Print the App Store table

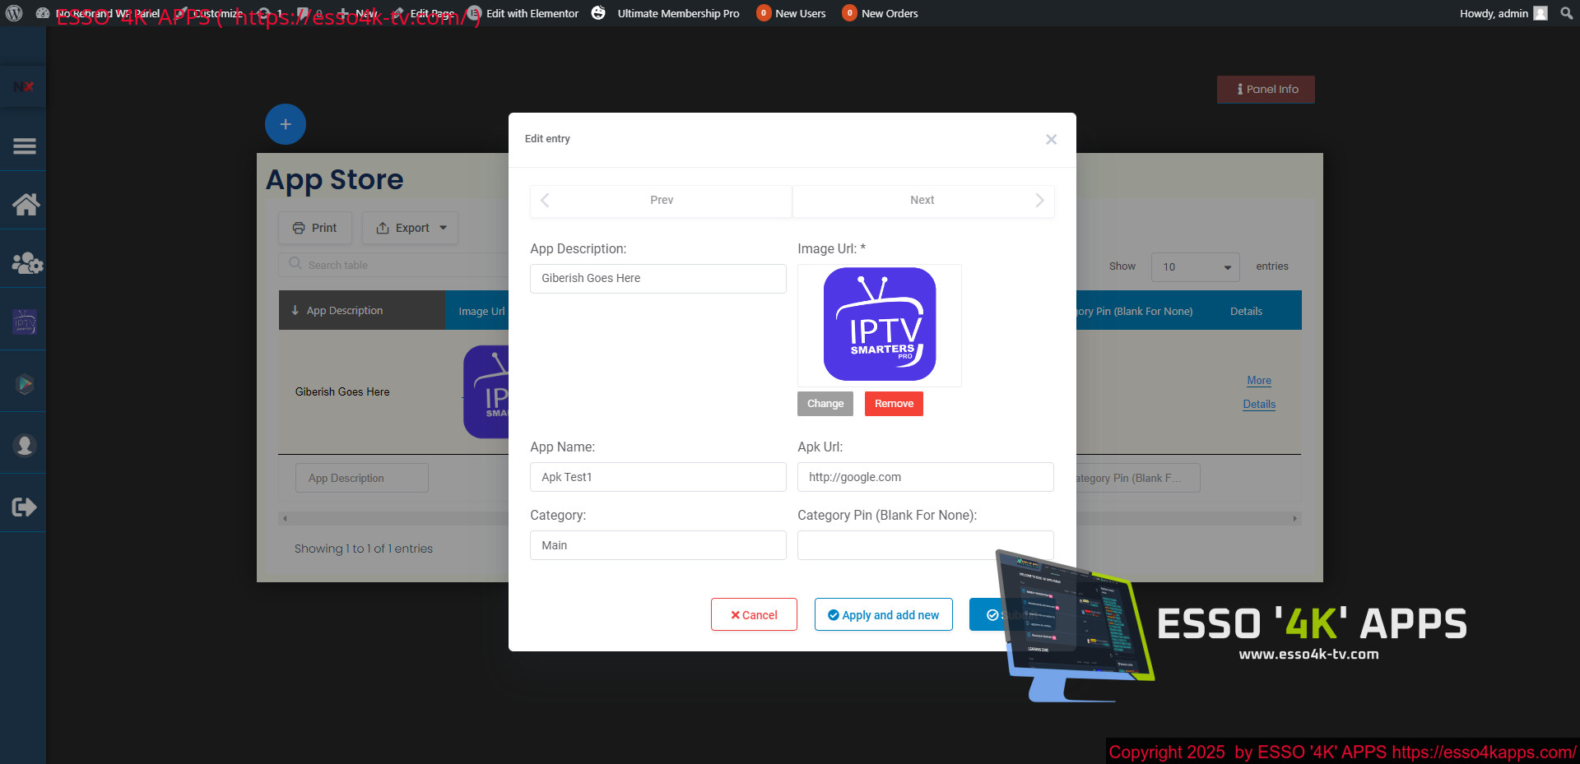[315, 228]
